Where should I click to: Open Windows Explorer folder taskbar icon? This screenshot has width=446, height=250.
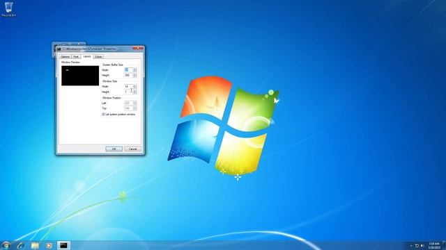pyautogui.click(x=35, y=245)
